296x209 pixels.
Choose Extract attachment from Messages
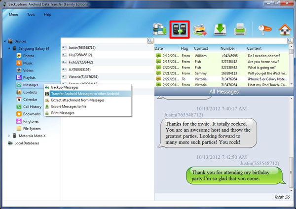point(88,100)
